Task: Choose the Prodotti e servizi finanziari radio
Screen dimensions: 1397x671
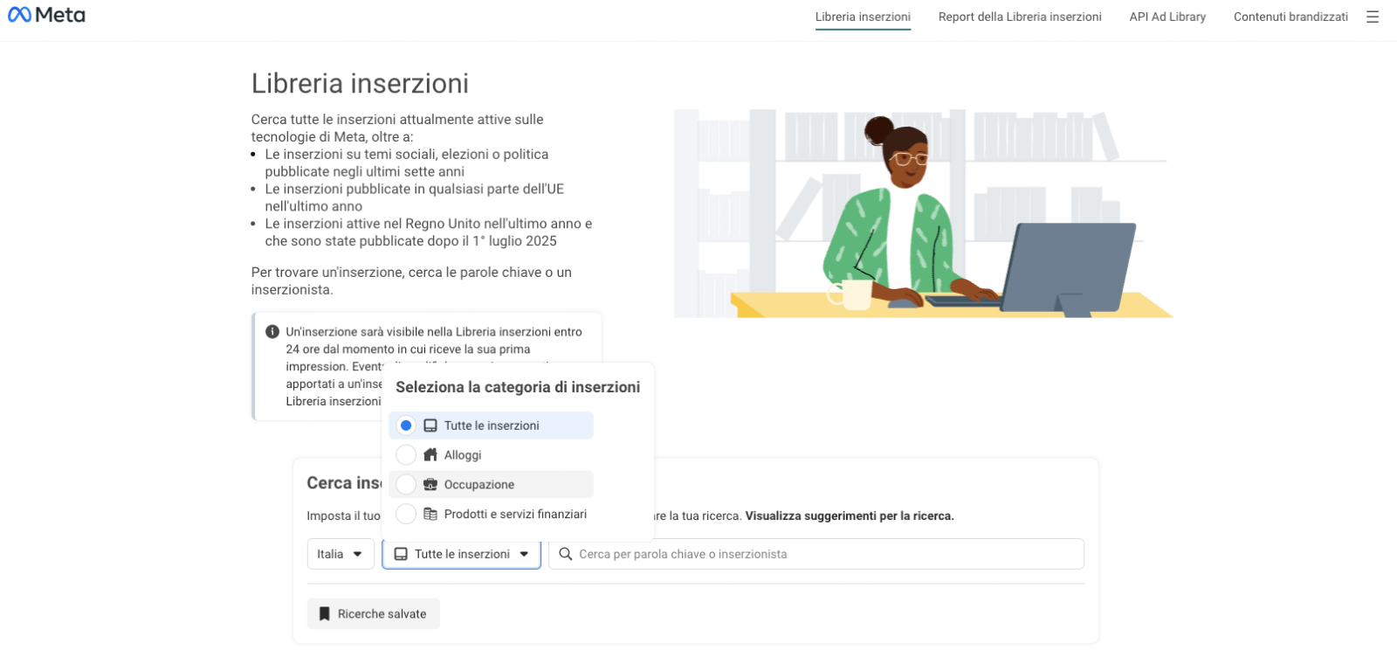Action: point(406,515)
